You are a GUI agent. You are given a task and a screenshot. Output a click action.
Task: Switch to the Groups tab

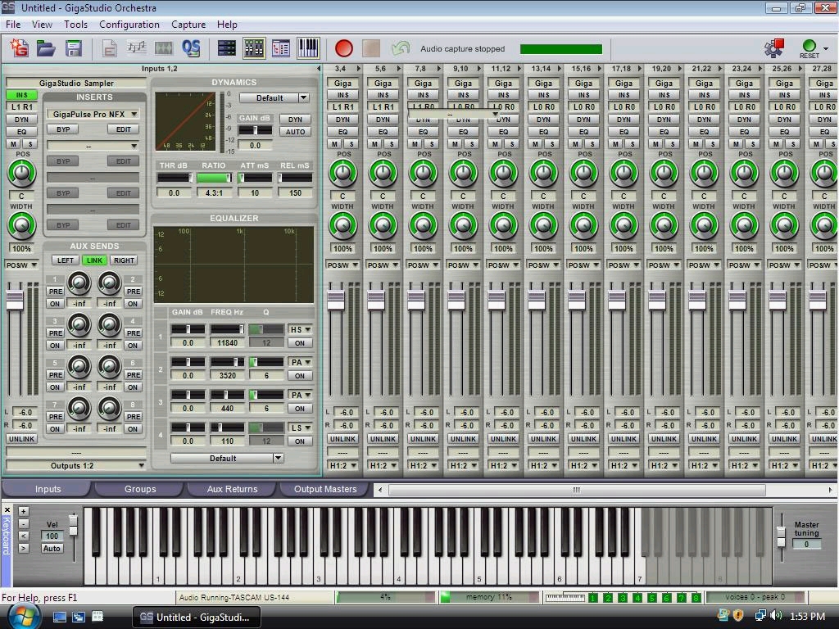(x=140, y=489)
